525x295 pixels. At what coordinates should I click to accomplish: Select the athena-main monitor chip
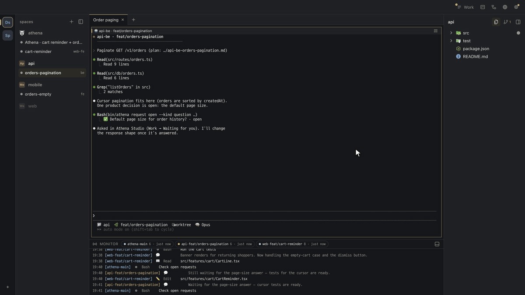click(147, 244)
